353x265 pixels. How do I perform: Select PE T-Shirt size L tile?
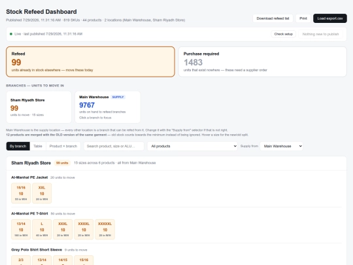(x=42, y=229)
